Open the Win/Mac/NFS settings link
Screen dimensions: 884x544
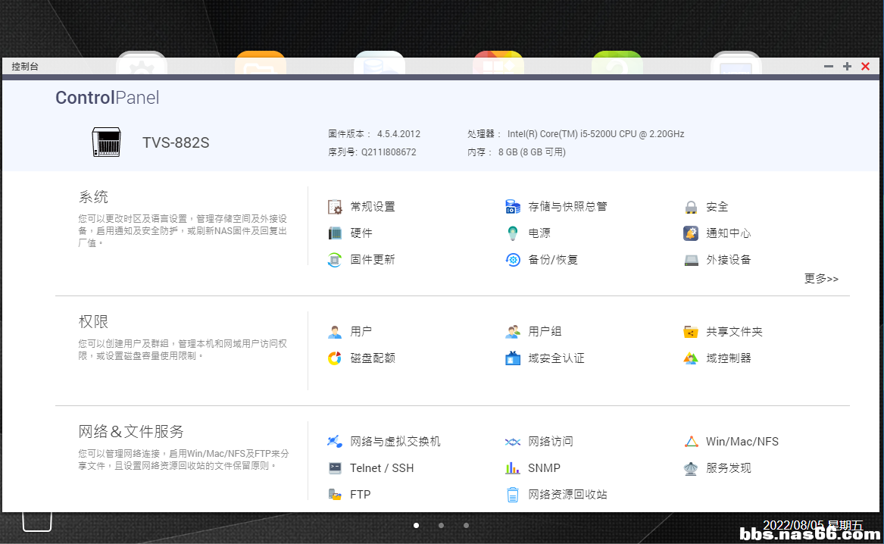[742, 442]
